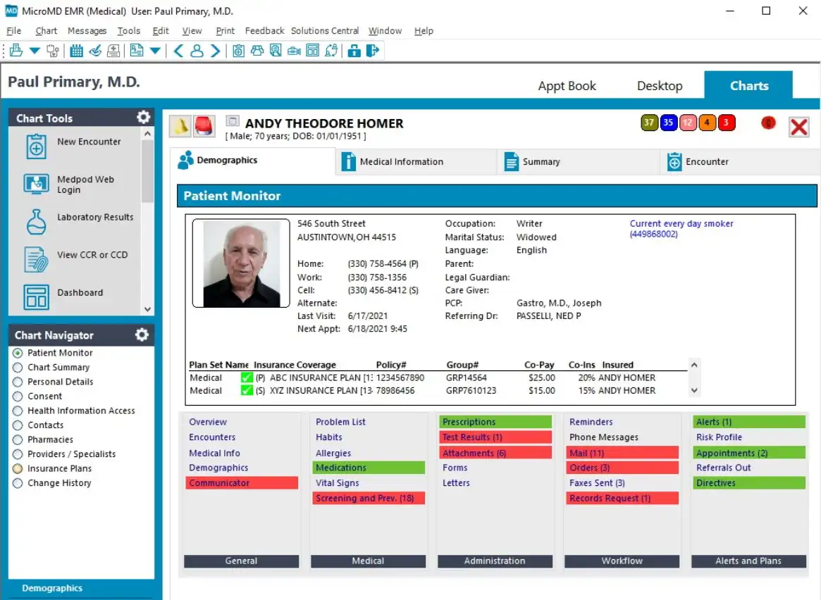The image size is (821, 600).
Task: Open the appointment calendar from the toolbar
Action: pos(76,50)
